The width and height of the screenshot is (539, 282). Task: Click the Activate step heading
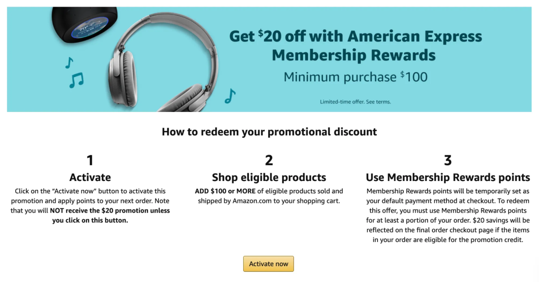click(90, 177)
